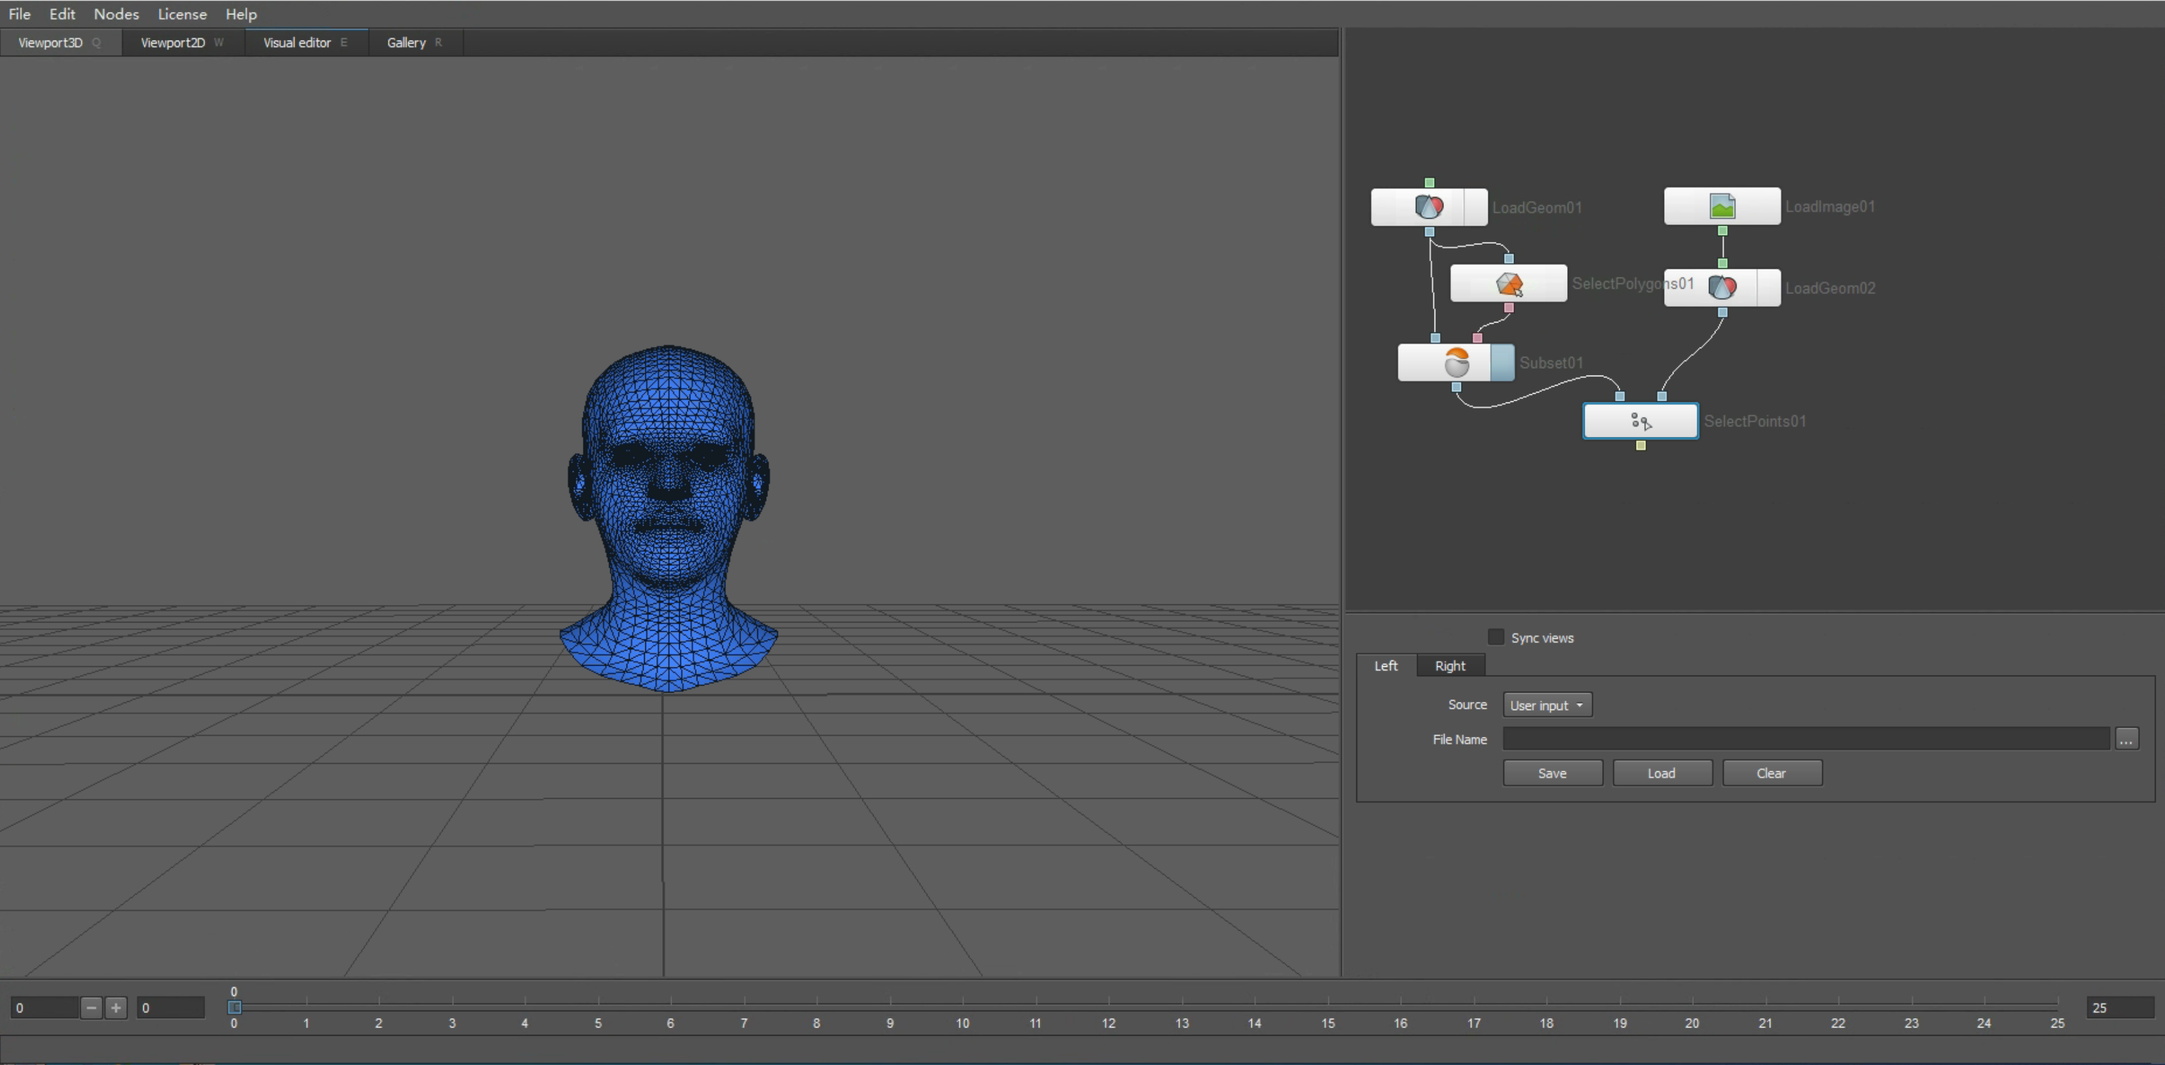
Task: Click frame 10 on the timeline
Action: point(962,1004)
